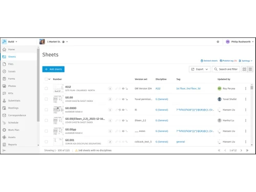Click the compare icon on row G0.0000
Image resolution: width=256 pixels, height=192 pixels.
[120, 110]
